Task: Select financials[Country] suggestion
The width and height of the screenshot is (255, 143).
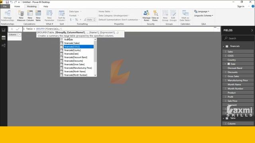Action: [77, 50]
